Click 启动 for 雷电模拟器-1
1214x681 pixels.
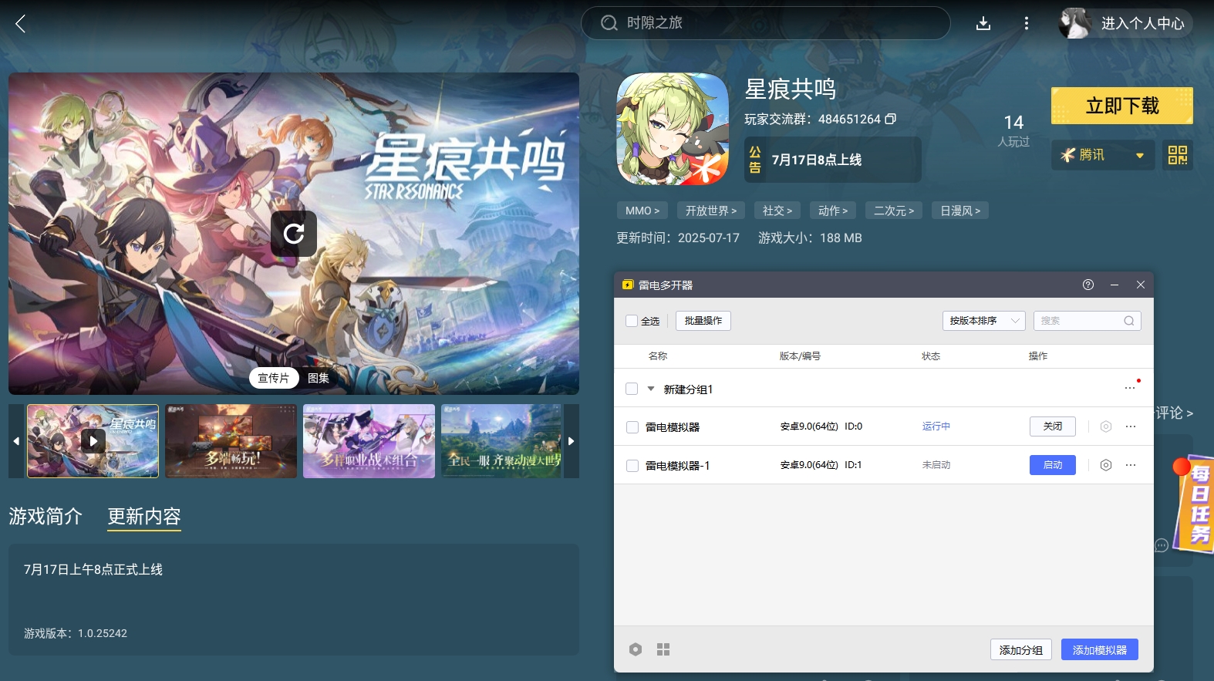click(1053, 465)
